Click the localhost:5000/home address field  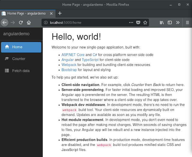point(87,22)
